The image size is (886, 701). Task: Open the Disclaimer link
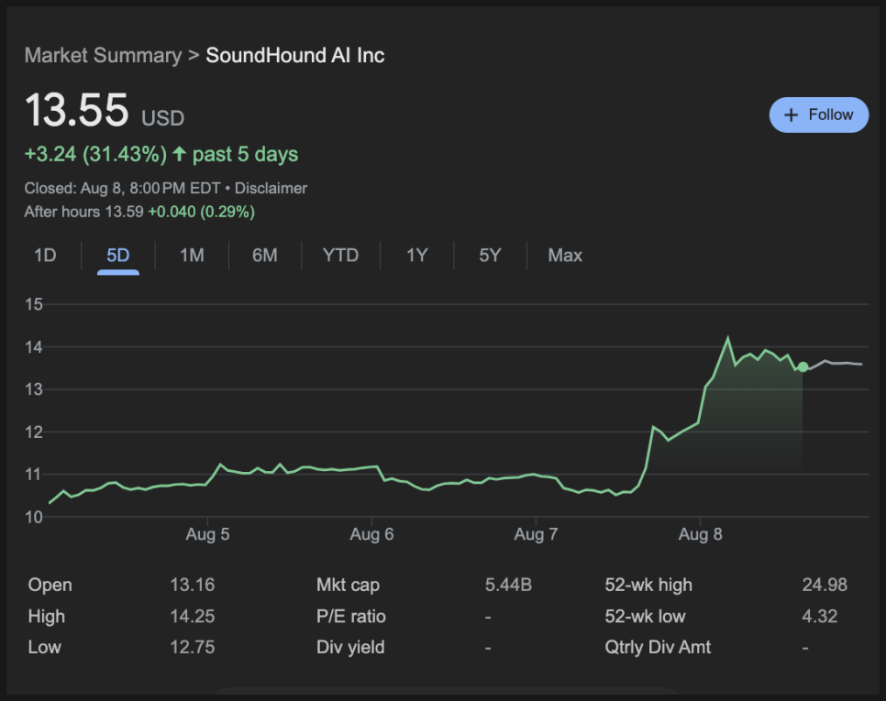tap(271, 188)
